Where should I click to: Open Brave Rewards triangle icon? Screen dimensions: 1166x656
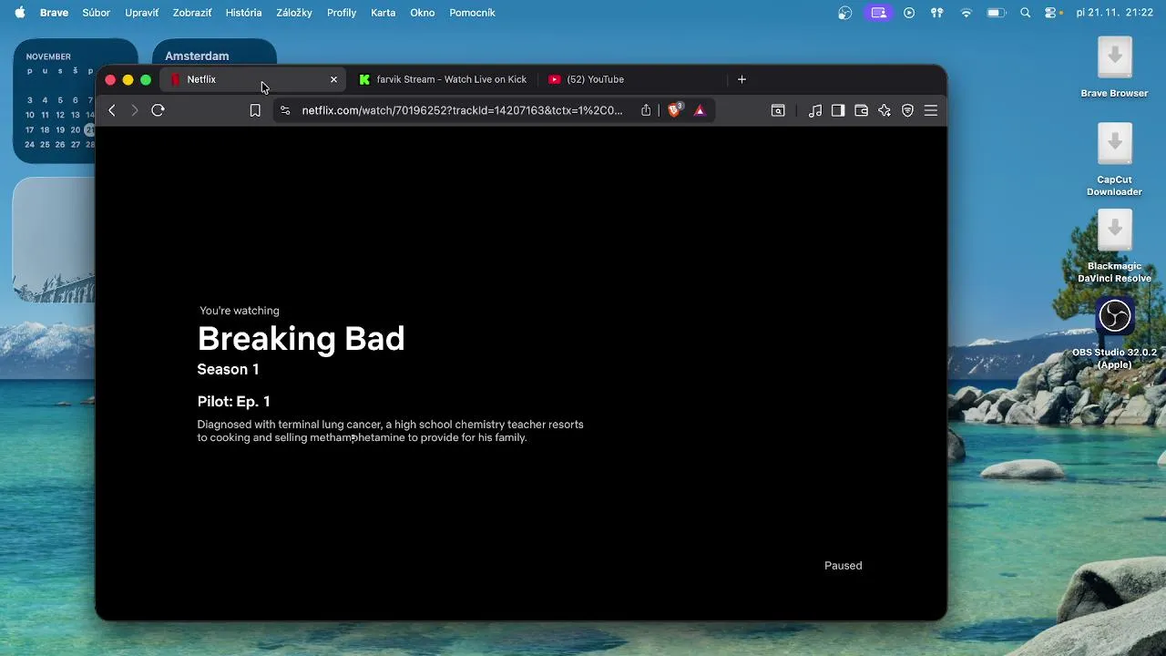(700, 110)
